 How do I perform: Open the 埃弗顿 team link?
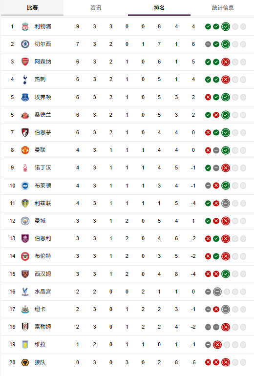tap(42, 97)
